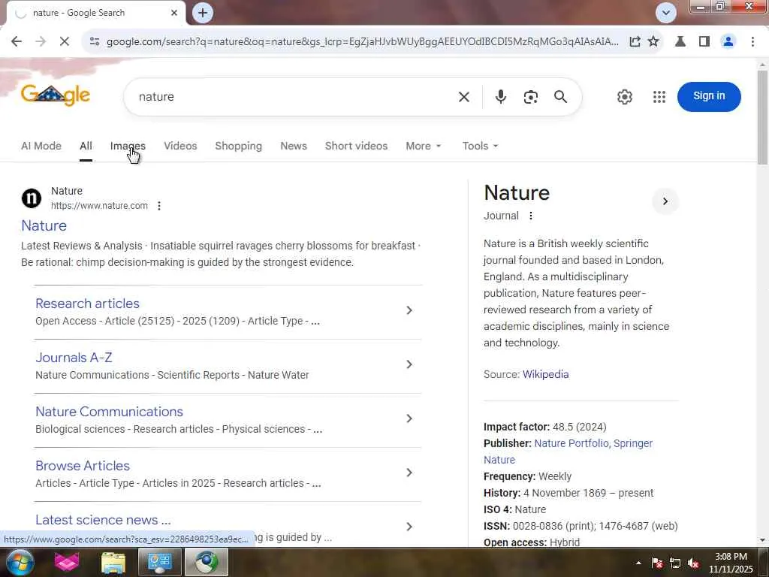The image size is (769, 577).
Task: Share this page icon in address bar
Action: [x=635, y=42]
